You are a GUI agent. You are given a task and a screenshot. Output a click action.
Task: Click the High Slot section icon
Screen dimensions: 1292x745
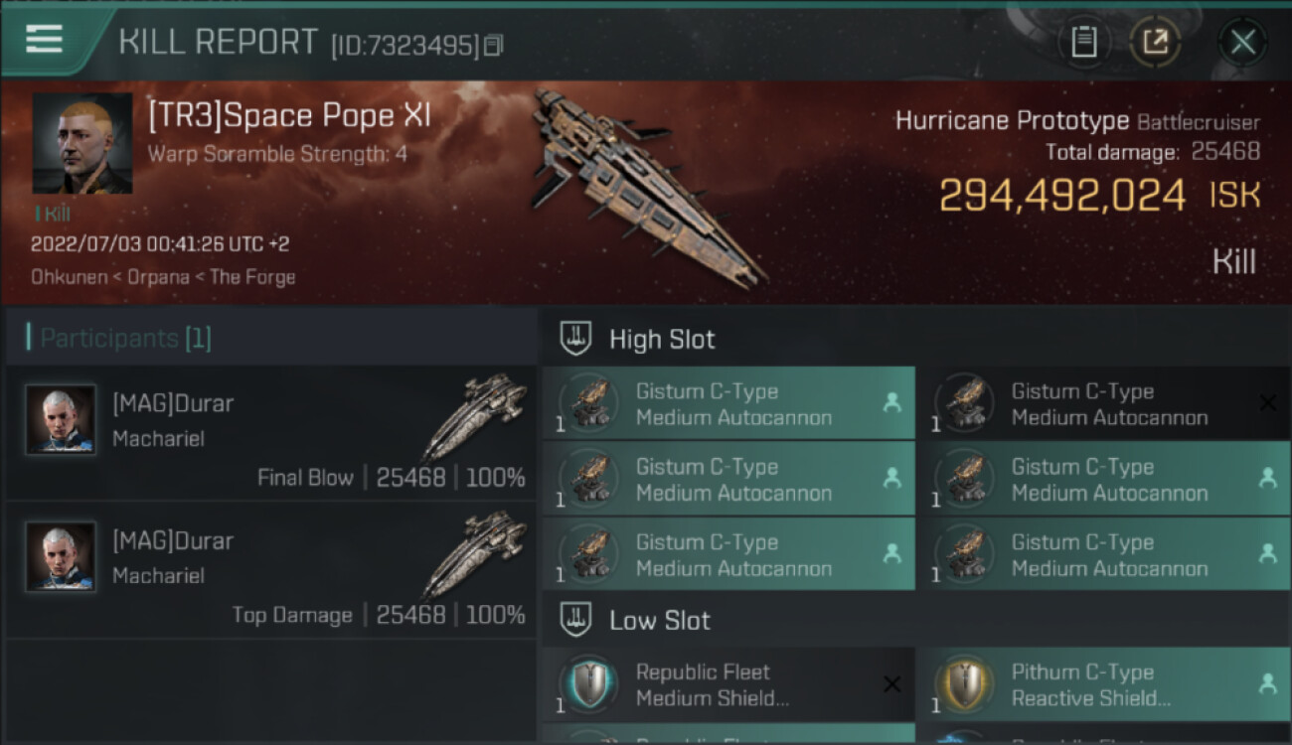tap(576, 339)
